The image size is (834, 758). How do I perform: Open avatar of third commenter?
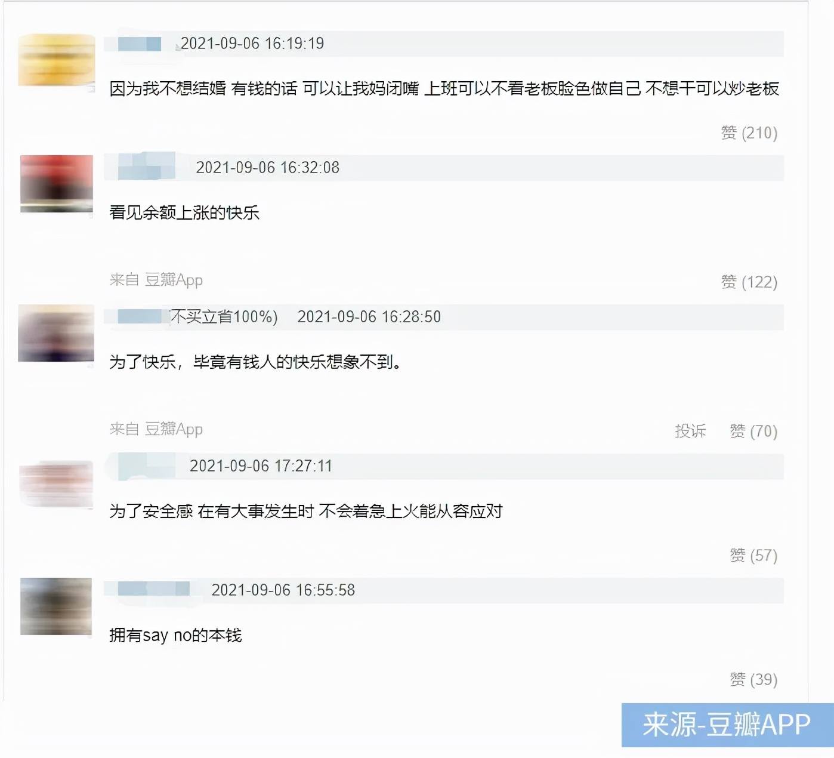tap(56, 333)
